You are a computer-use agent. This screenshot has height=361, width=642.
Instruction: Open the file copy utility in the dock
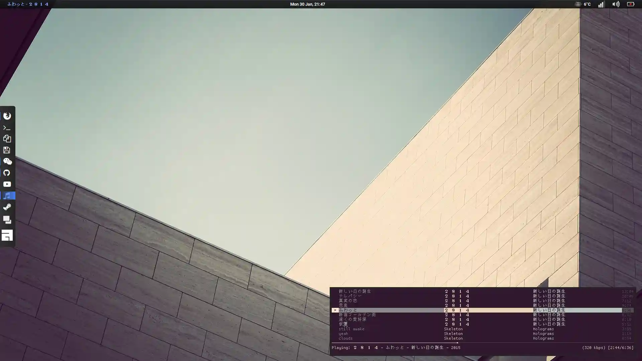click(x=7, y=139)
